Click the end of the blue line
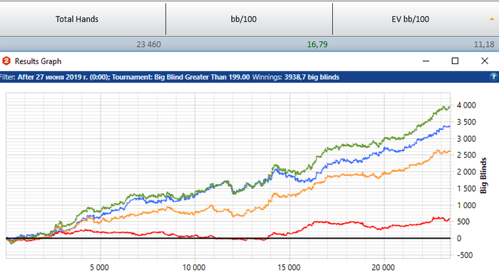 pyautogui.click(x=449, y=127)
